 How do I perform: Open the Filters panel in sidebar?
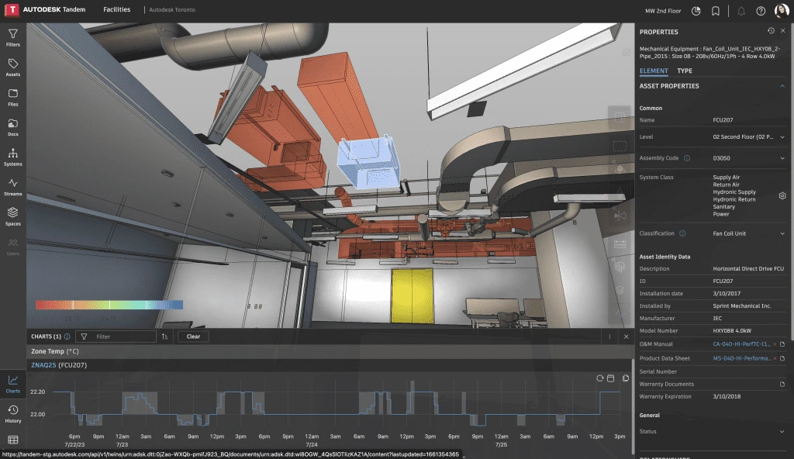[x=12, y=37]
